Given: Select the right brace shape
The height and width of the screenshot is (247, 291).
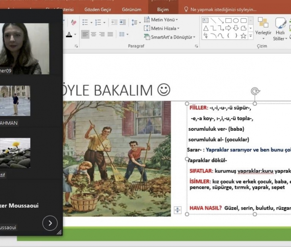Looking at the screenshot, I should [x=236, y=36].
